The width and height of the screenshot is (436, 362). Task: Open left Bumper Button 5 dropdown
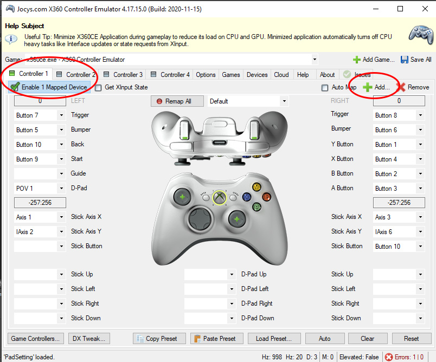(x=61, y=130)
